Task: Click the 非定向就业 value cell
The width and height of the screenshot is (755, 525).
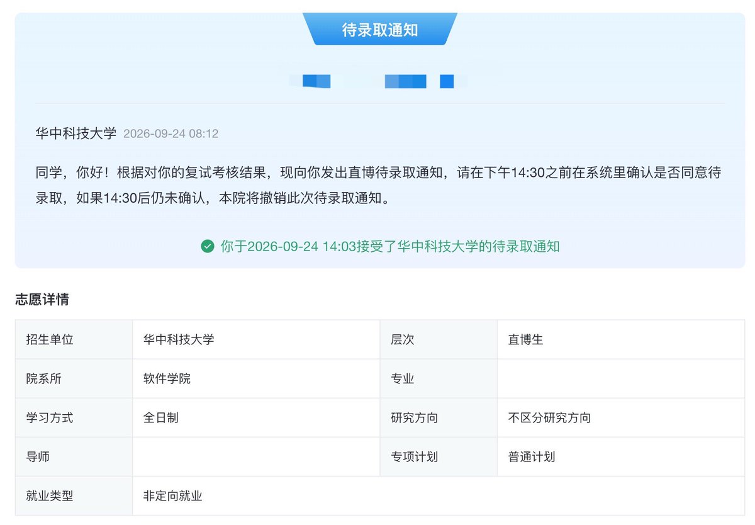Action: click(x=439, y=496)
